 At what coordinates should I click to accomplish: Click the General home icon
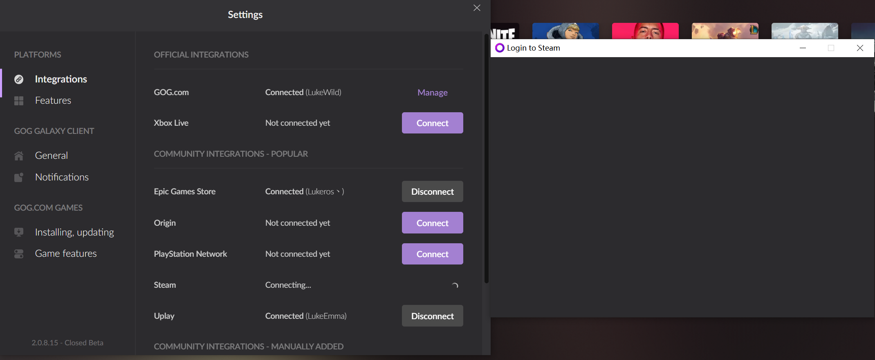(x=19, y=156)
